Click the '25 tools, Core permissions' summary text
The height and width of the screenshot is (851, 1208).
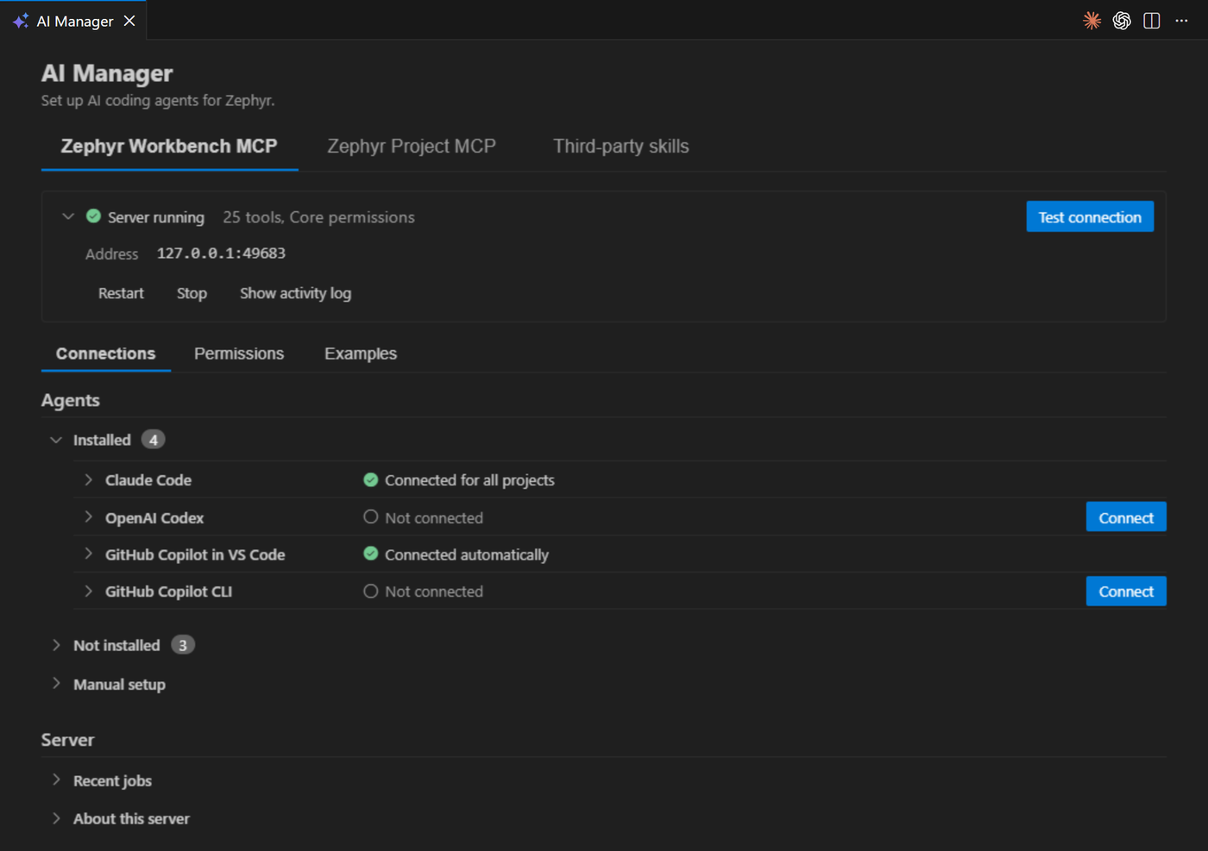pos(318,217)
